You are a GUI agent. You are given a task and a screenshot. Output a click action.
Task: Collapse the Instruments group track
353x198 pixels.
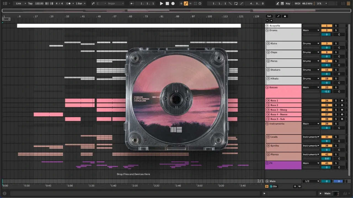[267, 124]
